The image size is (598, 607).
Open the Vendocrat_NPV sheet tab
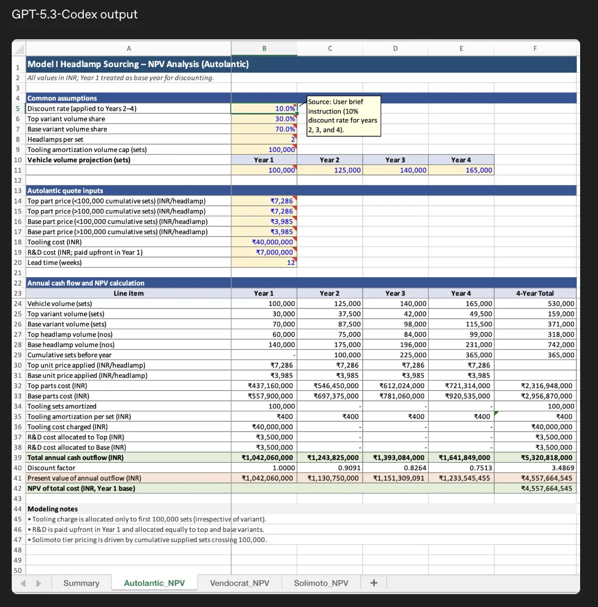pyautogui.click(x=239, y=583)
